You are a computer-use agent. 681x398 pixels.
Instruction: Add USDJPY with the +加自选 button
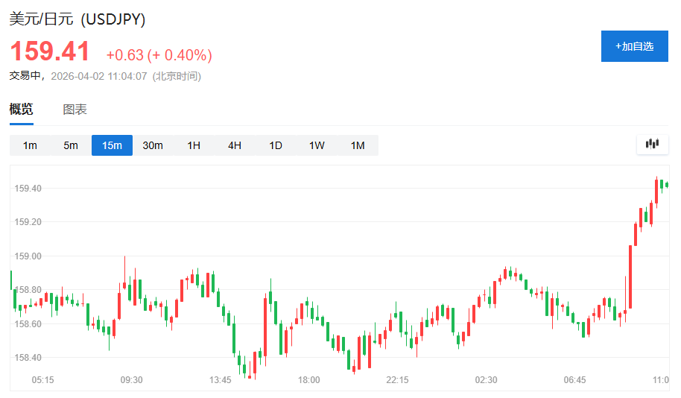click(x=635, y=46)
